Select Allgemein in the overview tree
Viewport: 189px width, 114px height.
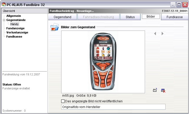point(14,16)
